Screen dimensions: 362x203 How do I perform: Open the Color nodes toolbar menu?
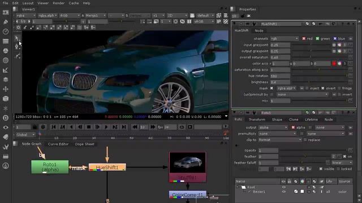coord(6,51)
